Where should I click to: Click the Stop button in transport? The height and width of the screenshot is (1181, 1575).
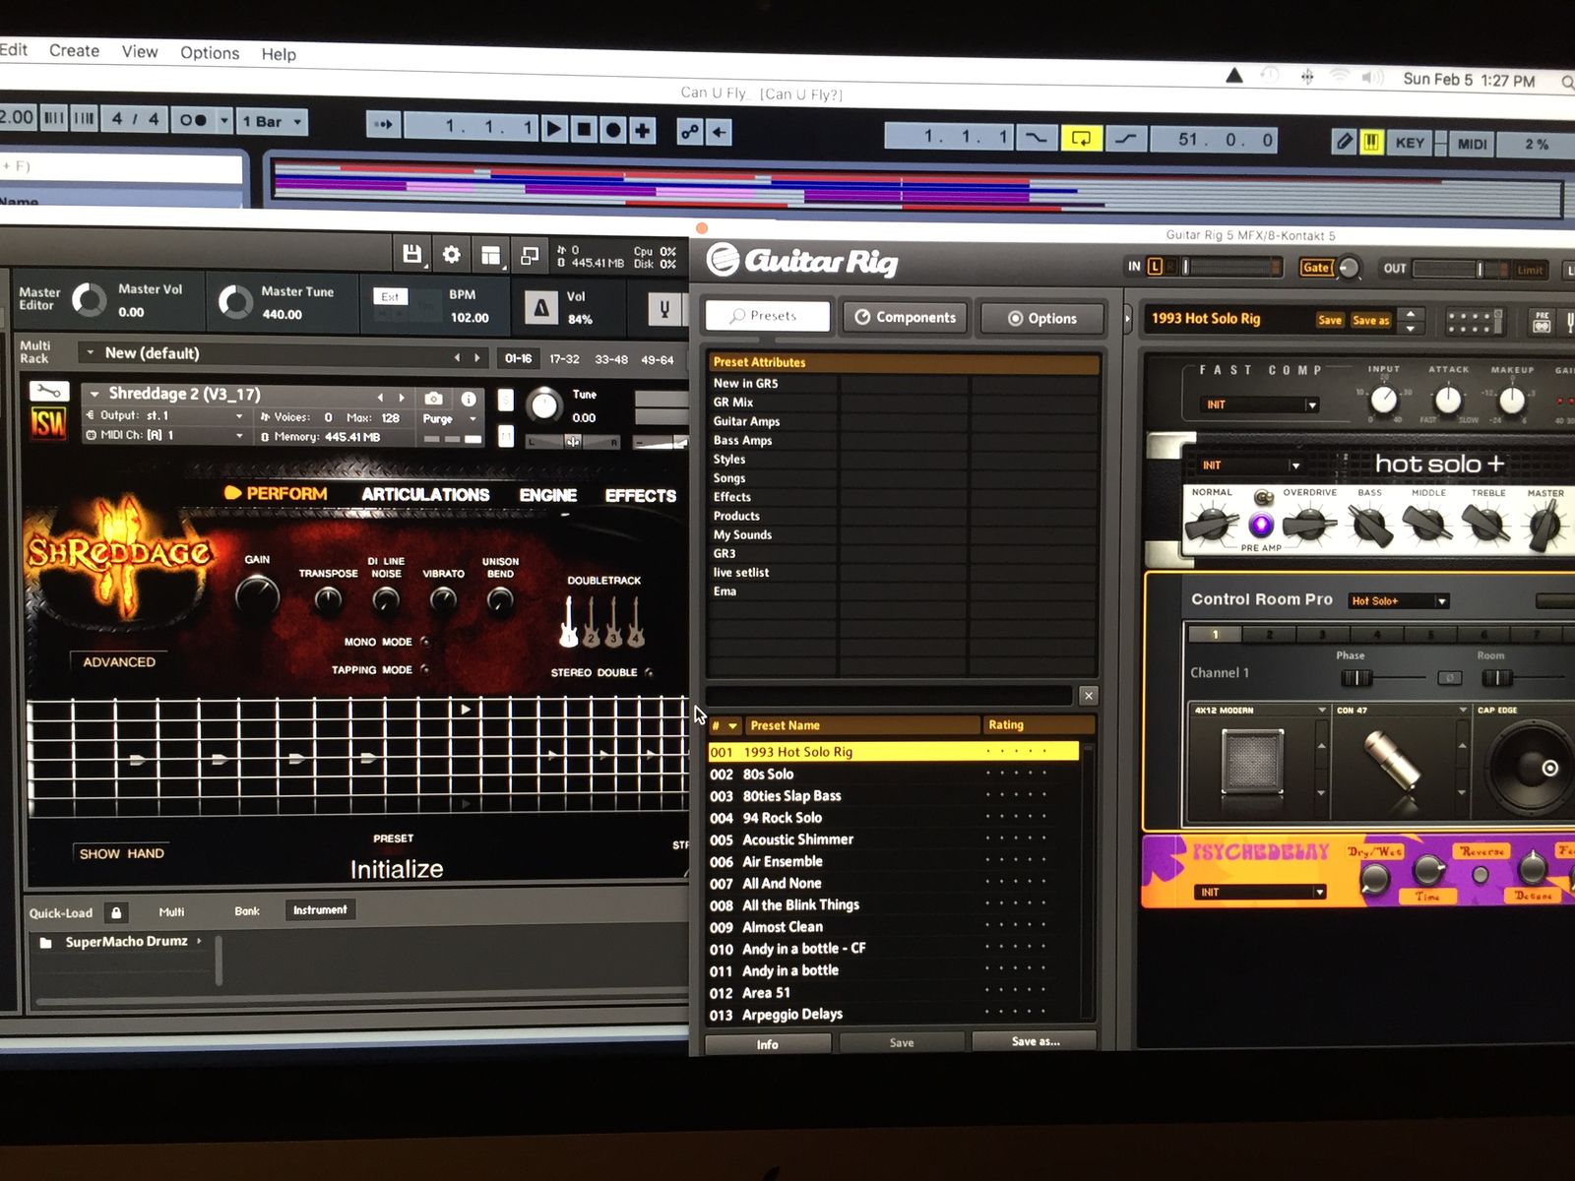click(x=584, y=130)
